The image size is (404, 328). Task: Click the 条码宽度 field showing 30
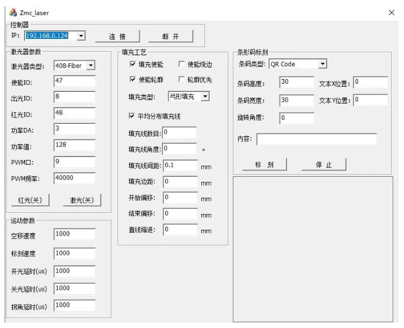[296, 101]
